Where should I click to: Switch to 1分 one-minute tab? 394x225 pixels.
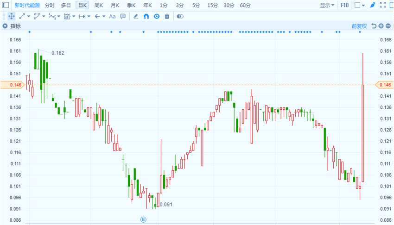(x=164, y=5)
